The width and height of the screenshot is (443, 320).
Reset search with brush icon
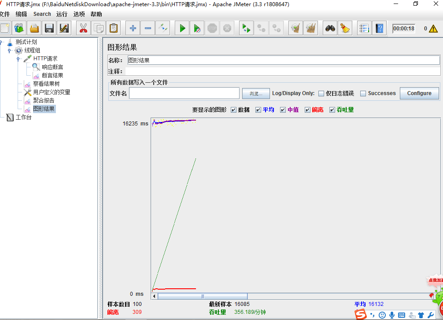(x=345, y=28)
